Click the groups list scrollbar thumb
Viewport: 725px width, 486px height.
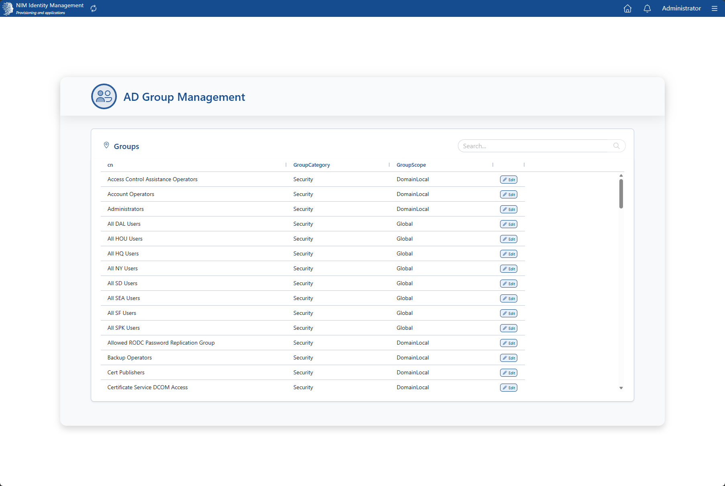click(621, 194)
